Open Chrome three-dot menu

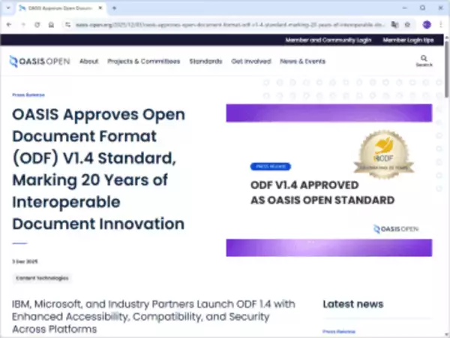coord(441,25)
